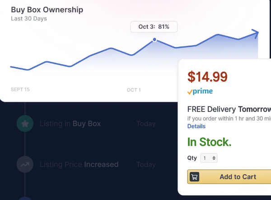The image size is (271, 200).
Task: Click the shopping cart icon on the cart button
Action: pos(195,177)
